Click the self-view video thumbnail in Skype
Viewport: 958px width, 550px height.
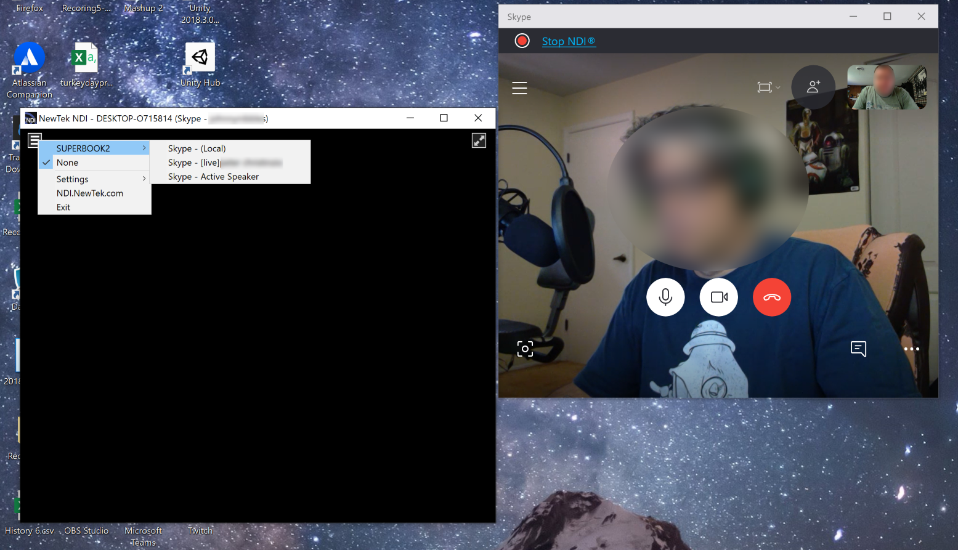(887, 87)
